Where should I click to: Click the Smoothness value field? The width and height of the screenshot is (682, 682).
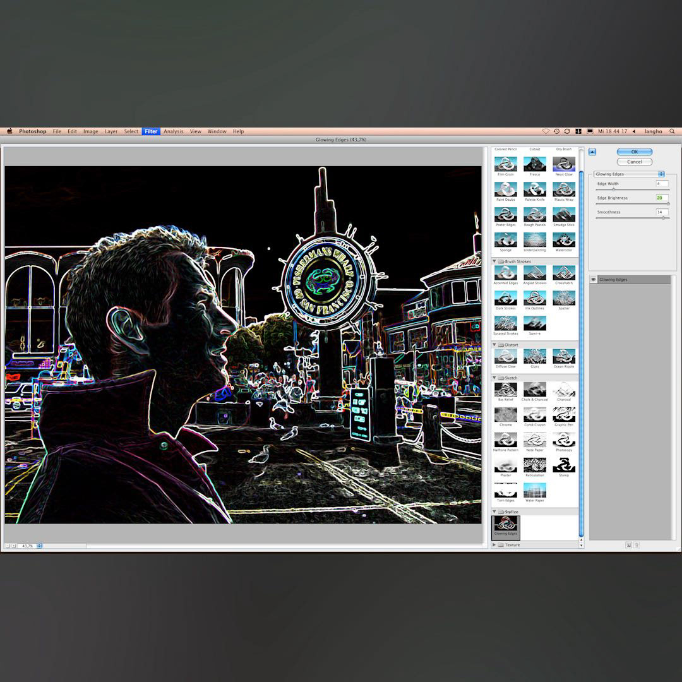pos(662,212)
